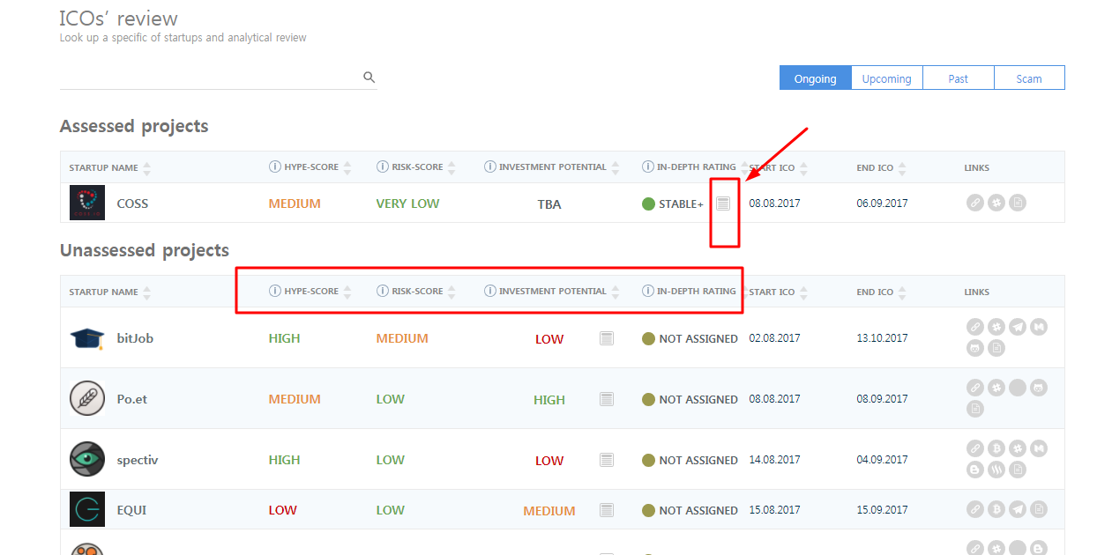Click the EQUI end date '15.09.2017'
Screen dimensions: 1112x555
click(882, 510)
